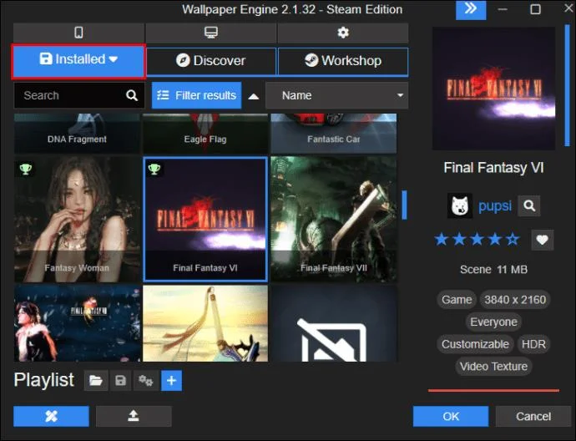Image resolution: width=576 pixels, height=441 pixels.
Task: Click the Scene 11 MB info text
Action: [x=493, y=270]
